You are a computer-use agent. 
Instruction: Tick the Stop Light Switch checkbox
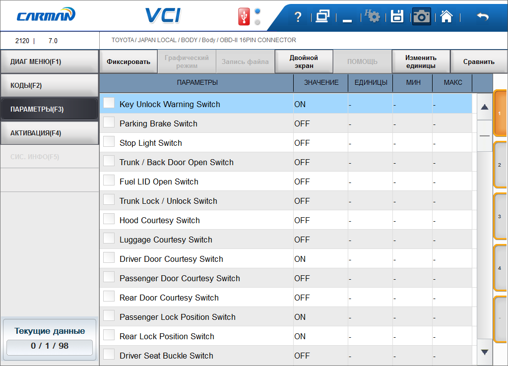click(x=109, y=141)
